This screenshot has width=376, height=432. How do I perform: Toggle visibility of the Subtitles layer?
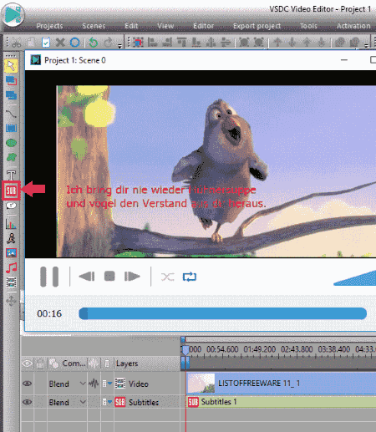[x=27, y=402]
